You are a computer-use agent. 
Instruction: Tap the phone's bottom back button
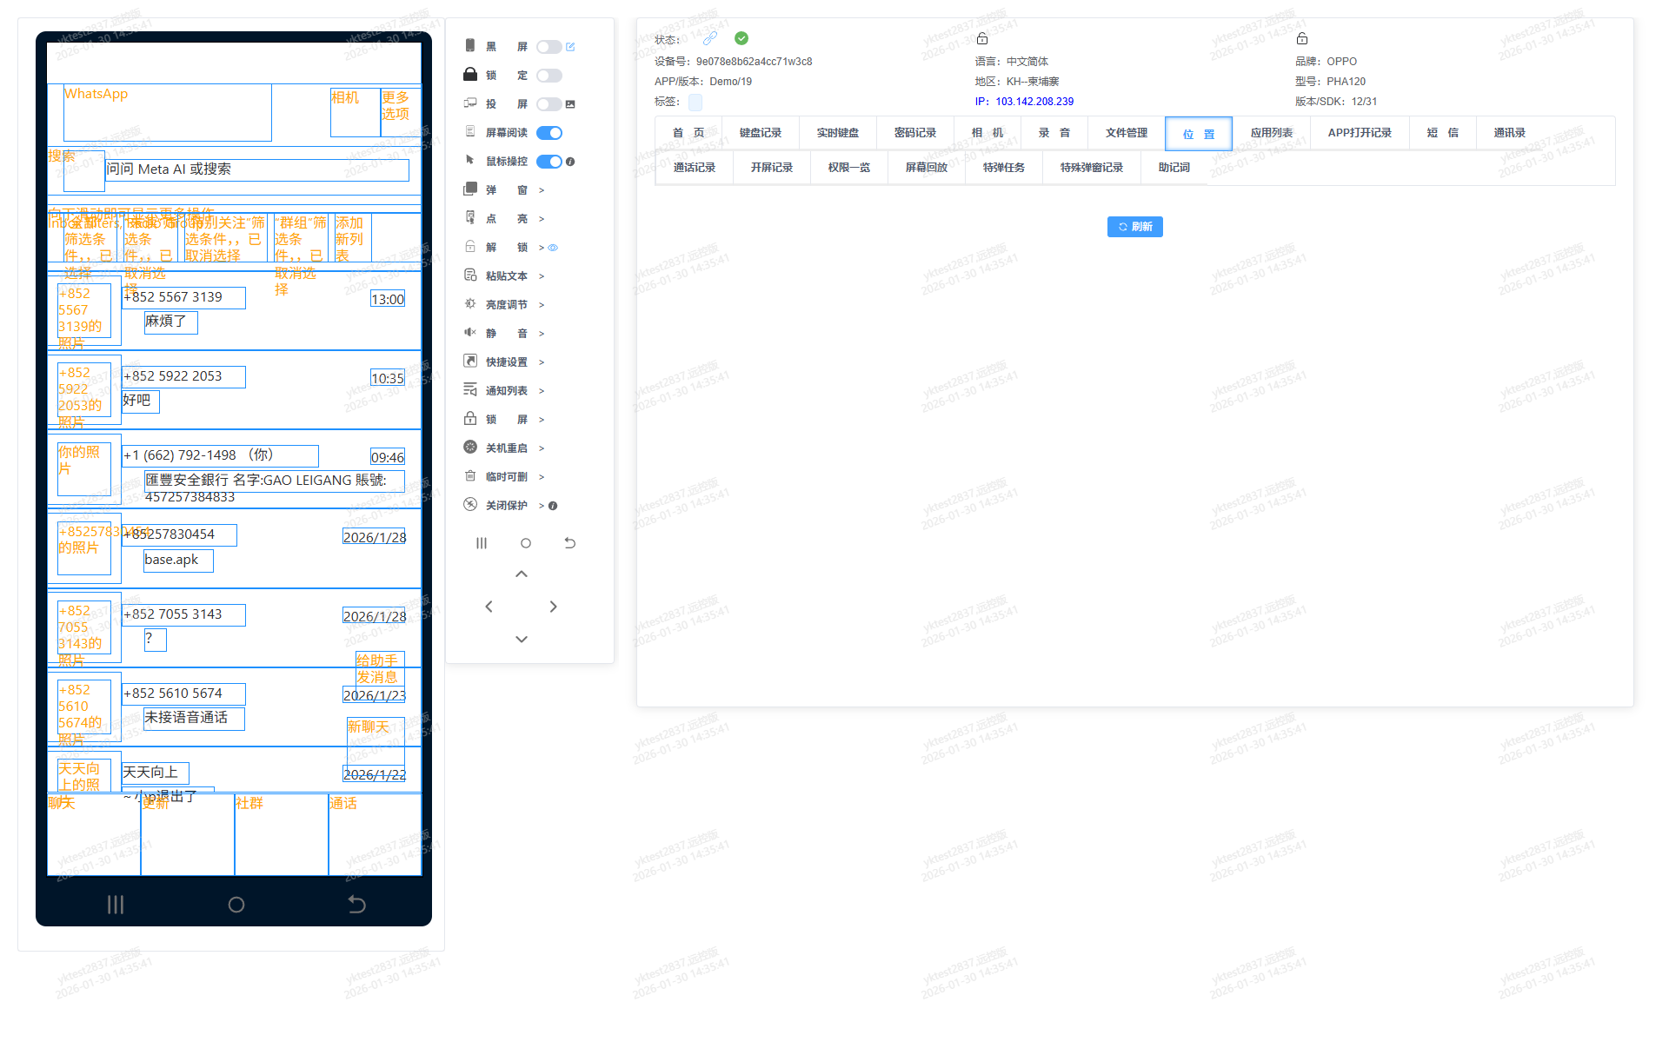coord(356,905)
